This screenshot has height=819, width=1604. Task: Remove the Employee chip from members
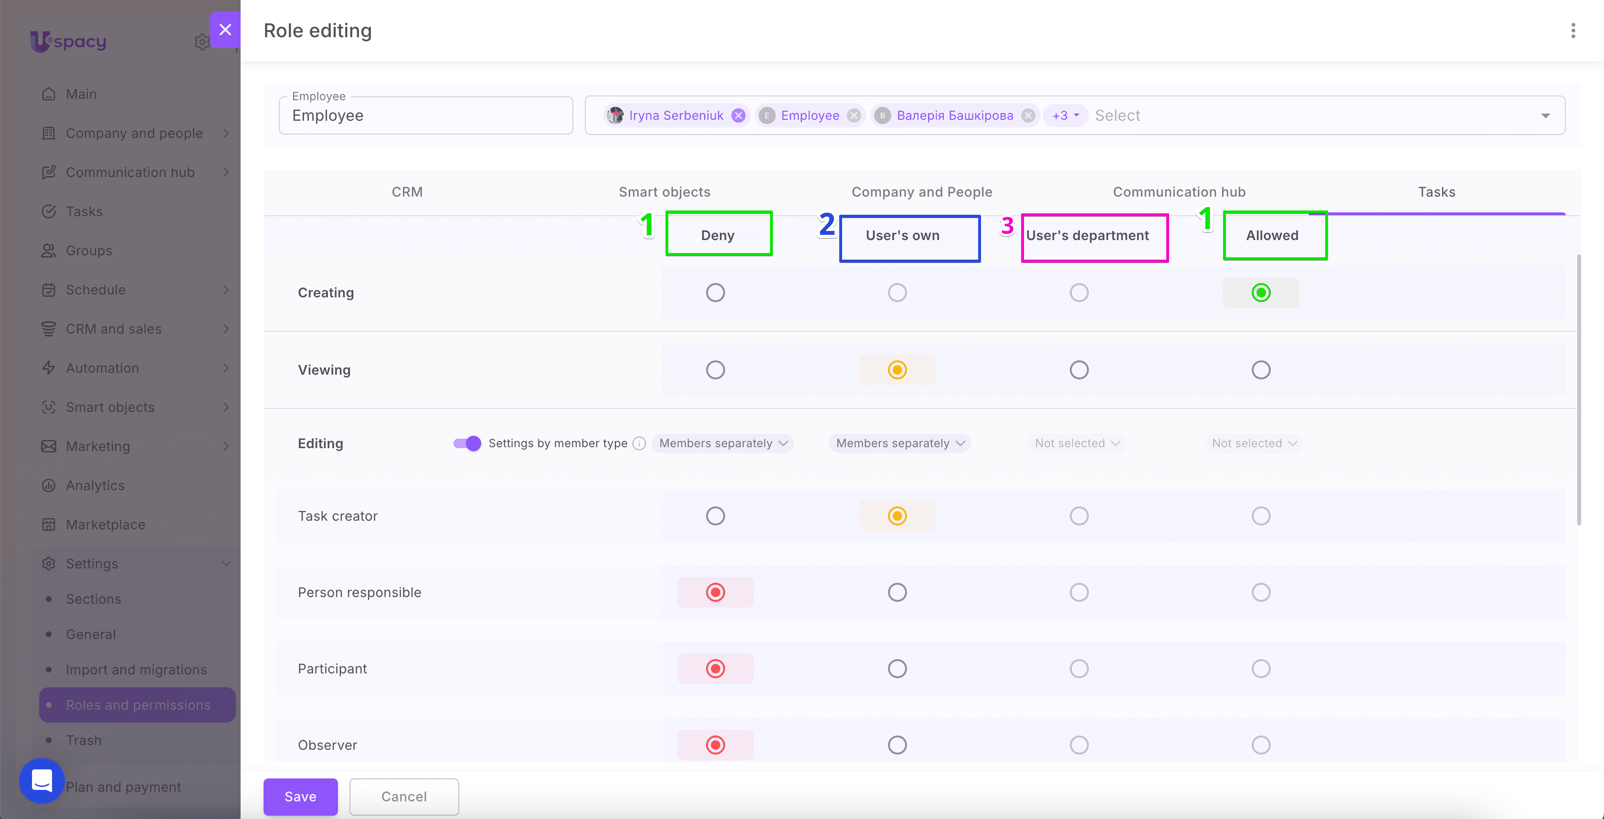pyautogui.click(x=855, y=116)
